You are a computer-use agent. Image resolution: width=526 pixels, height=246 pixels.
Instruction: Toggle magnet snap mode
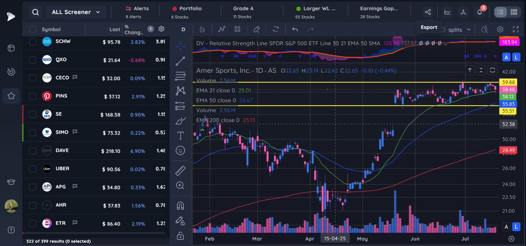click(x=180, y=205)
